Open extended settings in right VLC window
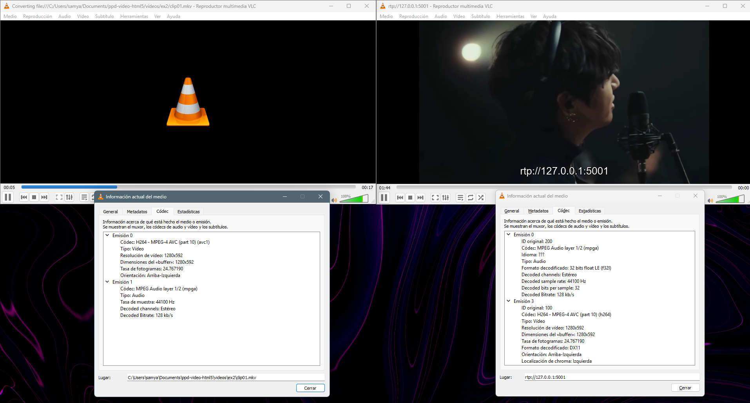 point(446,198)
